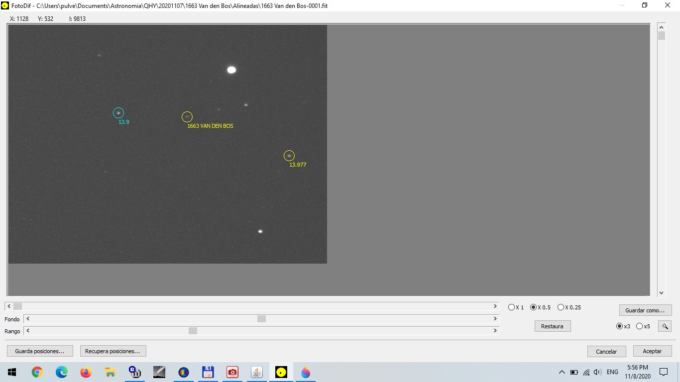The height and width of the screenshot is (382, 680).
Task: Click the Fondo slider left arrow
Action: (x=28, y=319)
